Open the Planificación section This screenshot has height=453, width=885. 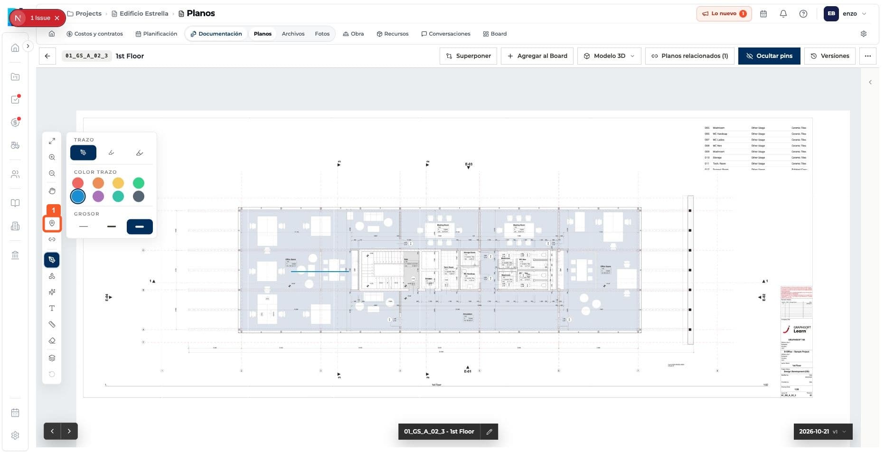point(156,34)
